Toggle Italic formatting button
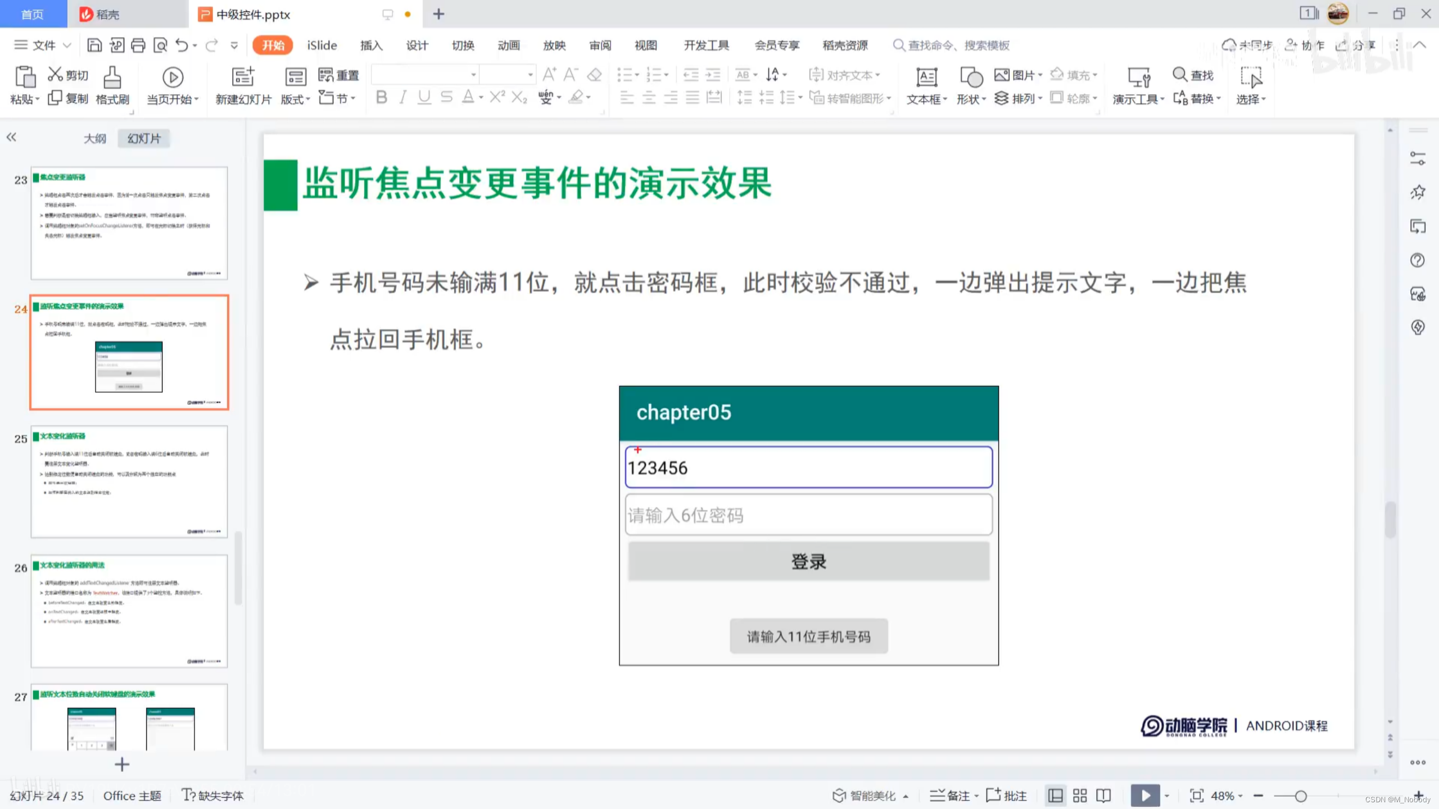The image size is (1439, 809). (x=403, y=98)
